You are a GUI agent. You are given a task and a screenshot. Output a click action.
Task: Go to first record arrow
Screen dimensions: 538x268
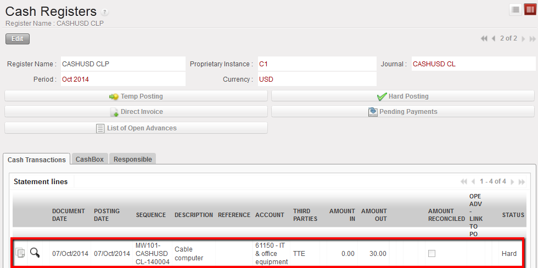(x=484, y=39)
